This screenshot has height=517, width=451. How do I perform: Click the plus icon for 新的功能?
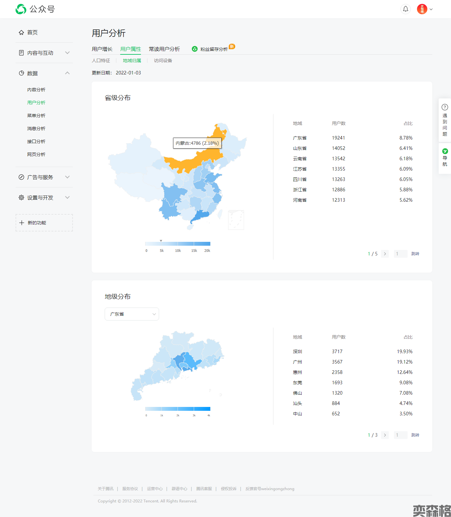click(x=22, y=223)
